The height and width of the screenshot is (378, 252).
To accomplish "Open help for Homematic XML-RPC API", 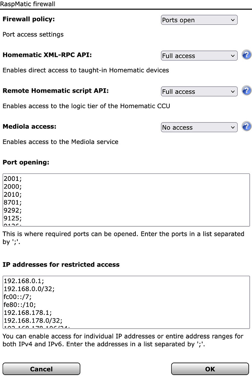I will point(246,54).
